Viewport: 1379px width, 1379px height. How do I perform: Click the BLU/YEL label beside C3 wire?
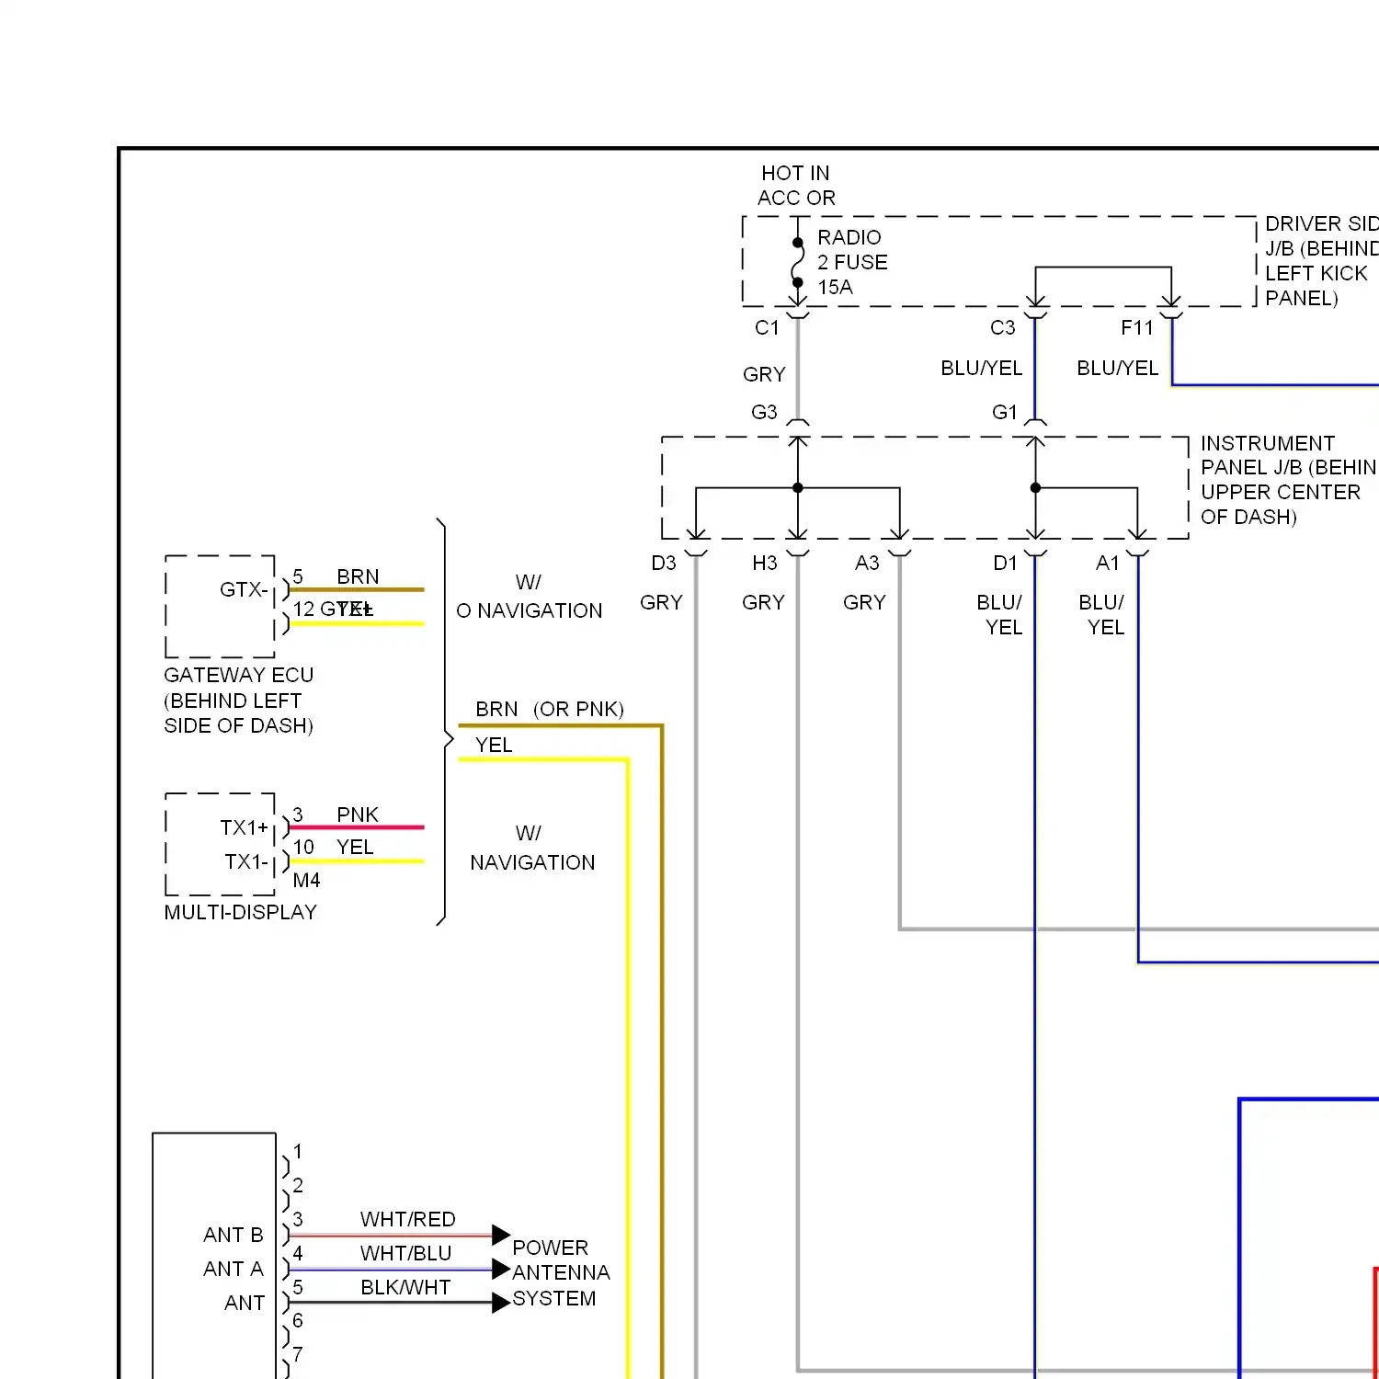click(982, 369)
